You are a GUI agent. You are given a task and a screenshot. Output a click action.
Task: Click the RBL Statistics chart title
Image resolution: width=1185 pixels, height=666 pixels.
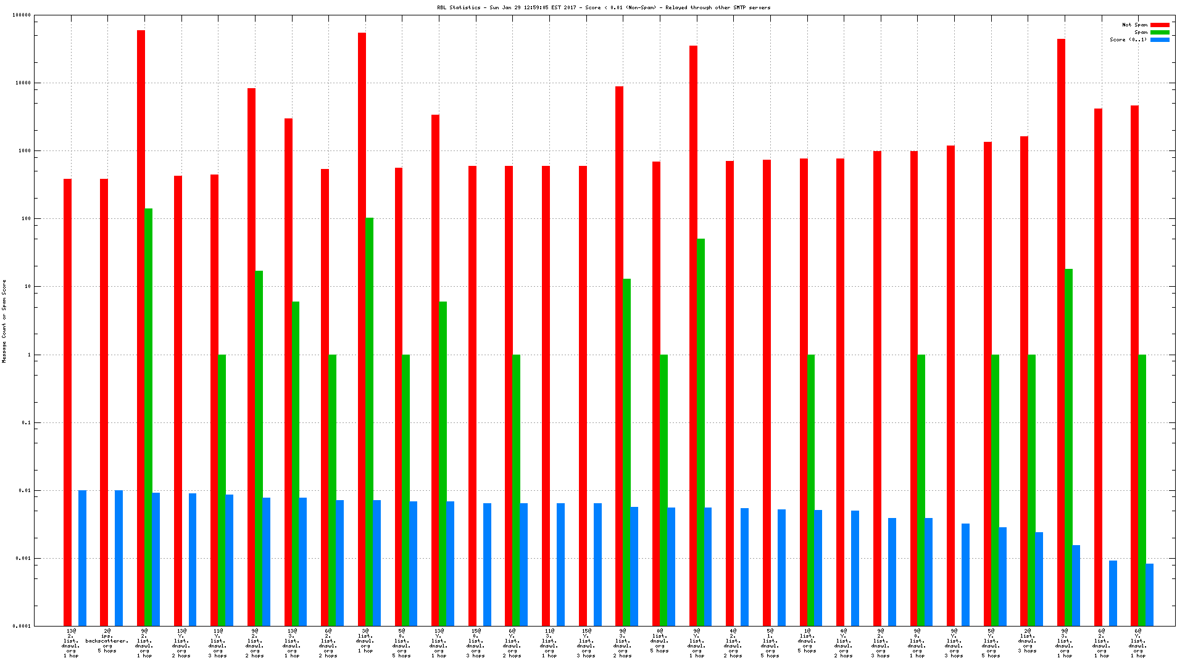pyautogui.click(x=603, y=7)
